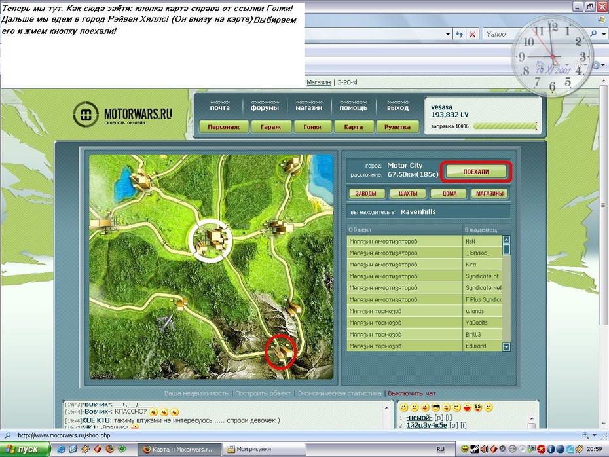Click the КОЕ КТО nickname in chat

tap(96, 420)
